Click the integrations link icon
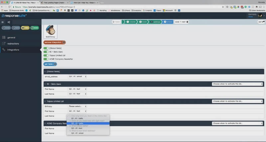This screenshot has height=142, width=266. [x=4, y=50]
